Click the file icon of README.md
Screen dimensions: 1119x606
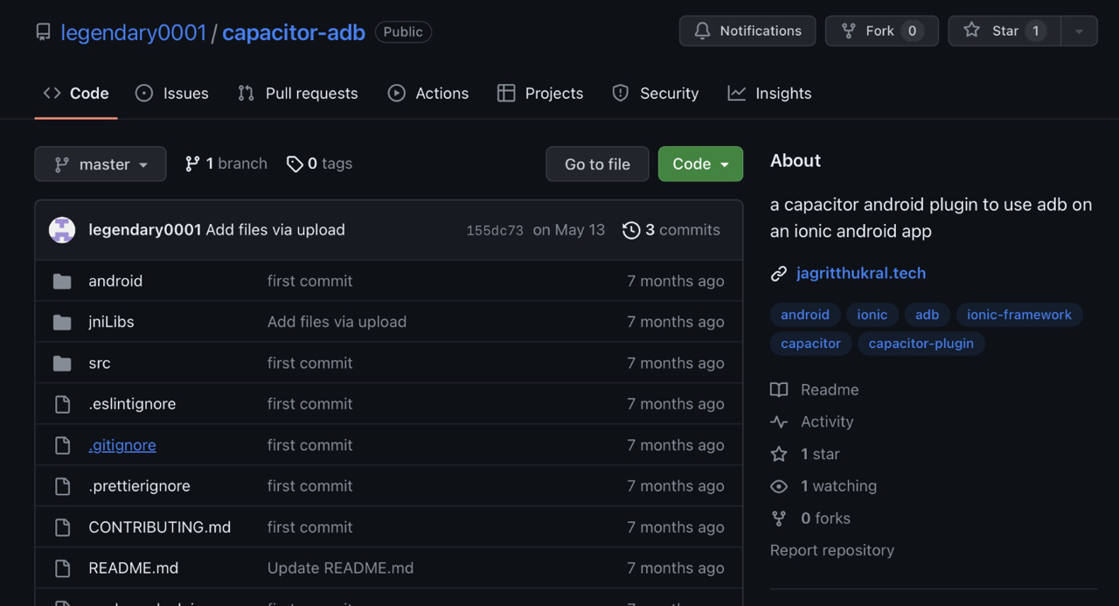click(x=62, y=568)
